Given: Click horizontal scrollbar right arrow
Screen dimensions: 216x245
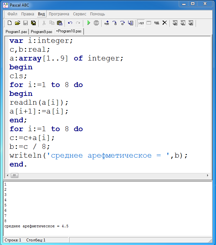Looking at the screenshot, I should (x=208, y=175).
